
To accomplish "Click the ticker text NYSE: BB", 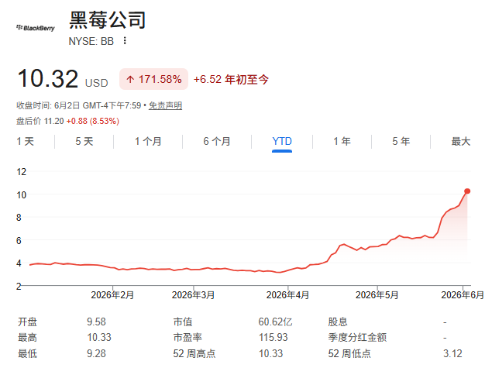I will (91, 41).
